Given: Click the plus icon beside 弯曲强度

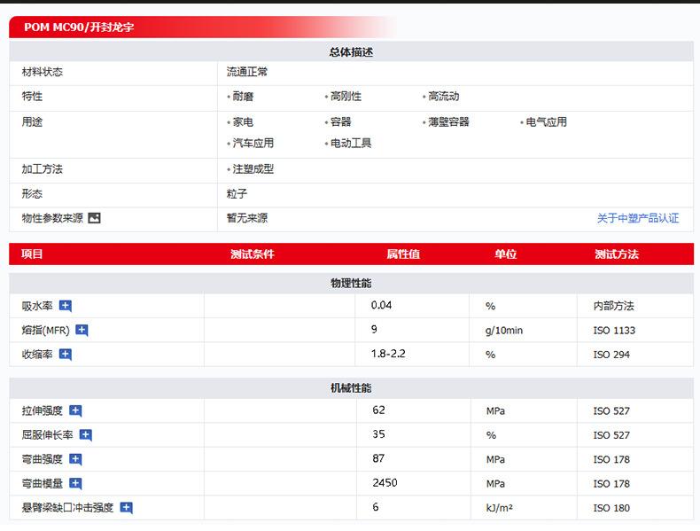Looking at the screenshot, I should [x=75, y=459].
